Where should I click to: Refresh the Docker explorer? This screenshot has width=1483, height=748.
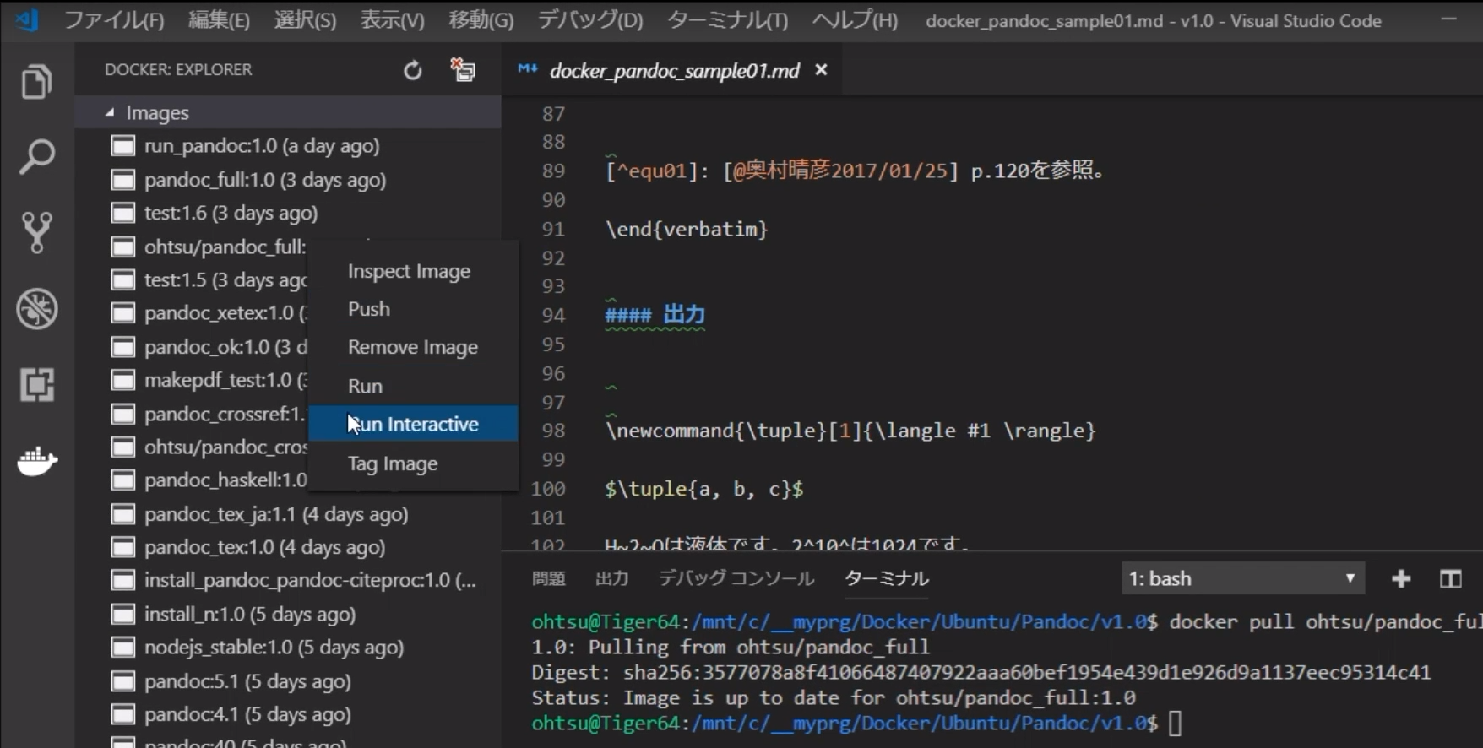pos(412,70)
